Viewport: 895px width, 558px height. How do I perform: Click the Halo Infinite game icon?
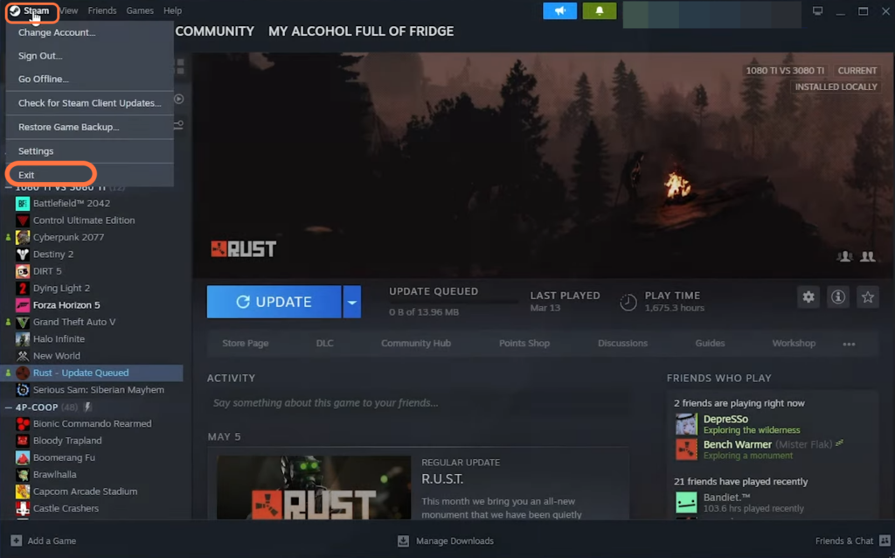point(22,338)
